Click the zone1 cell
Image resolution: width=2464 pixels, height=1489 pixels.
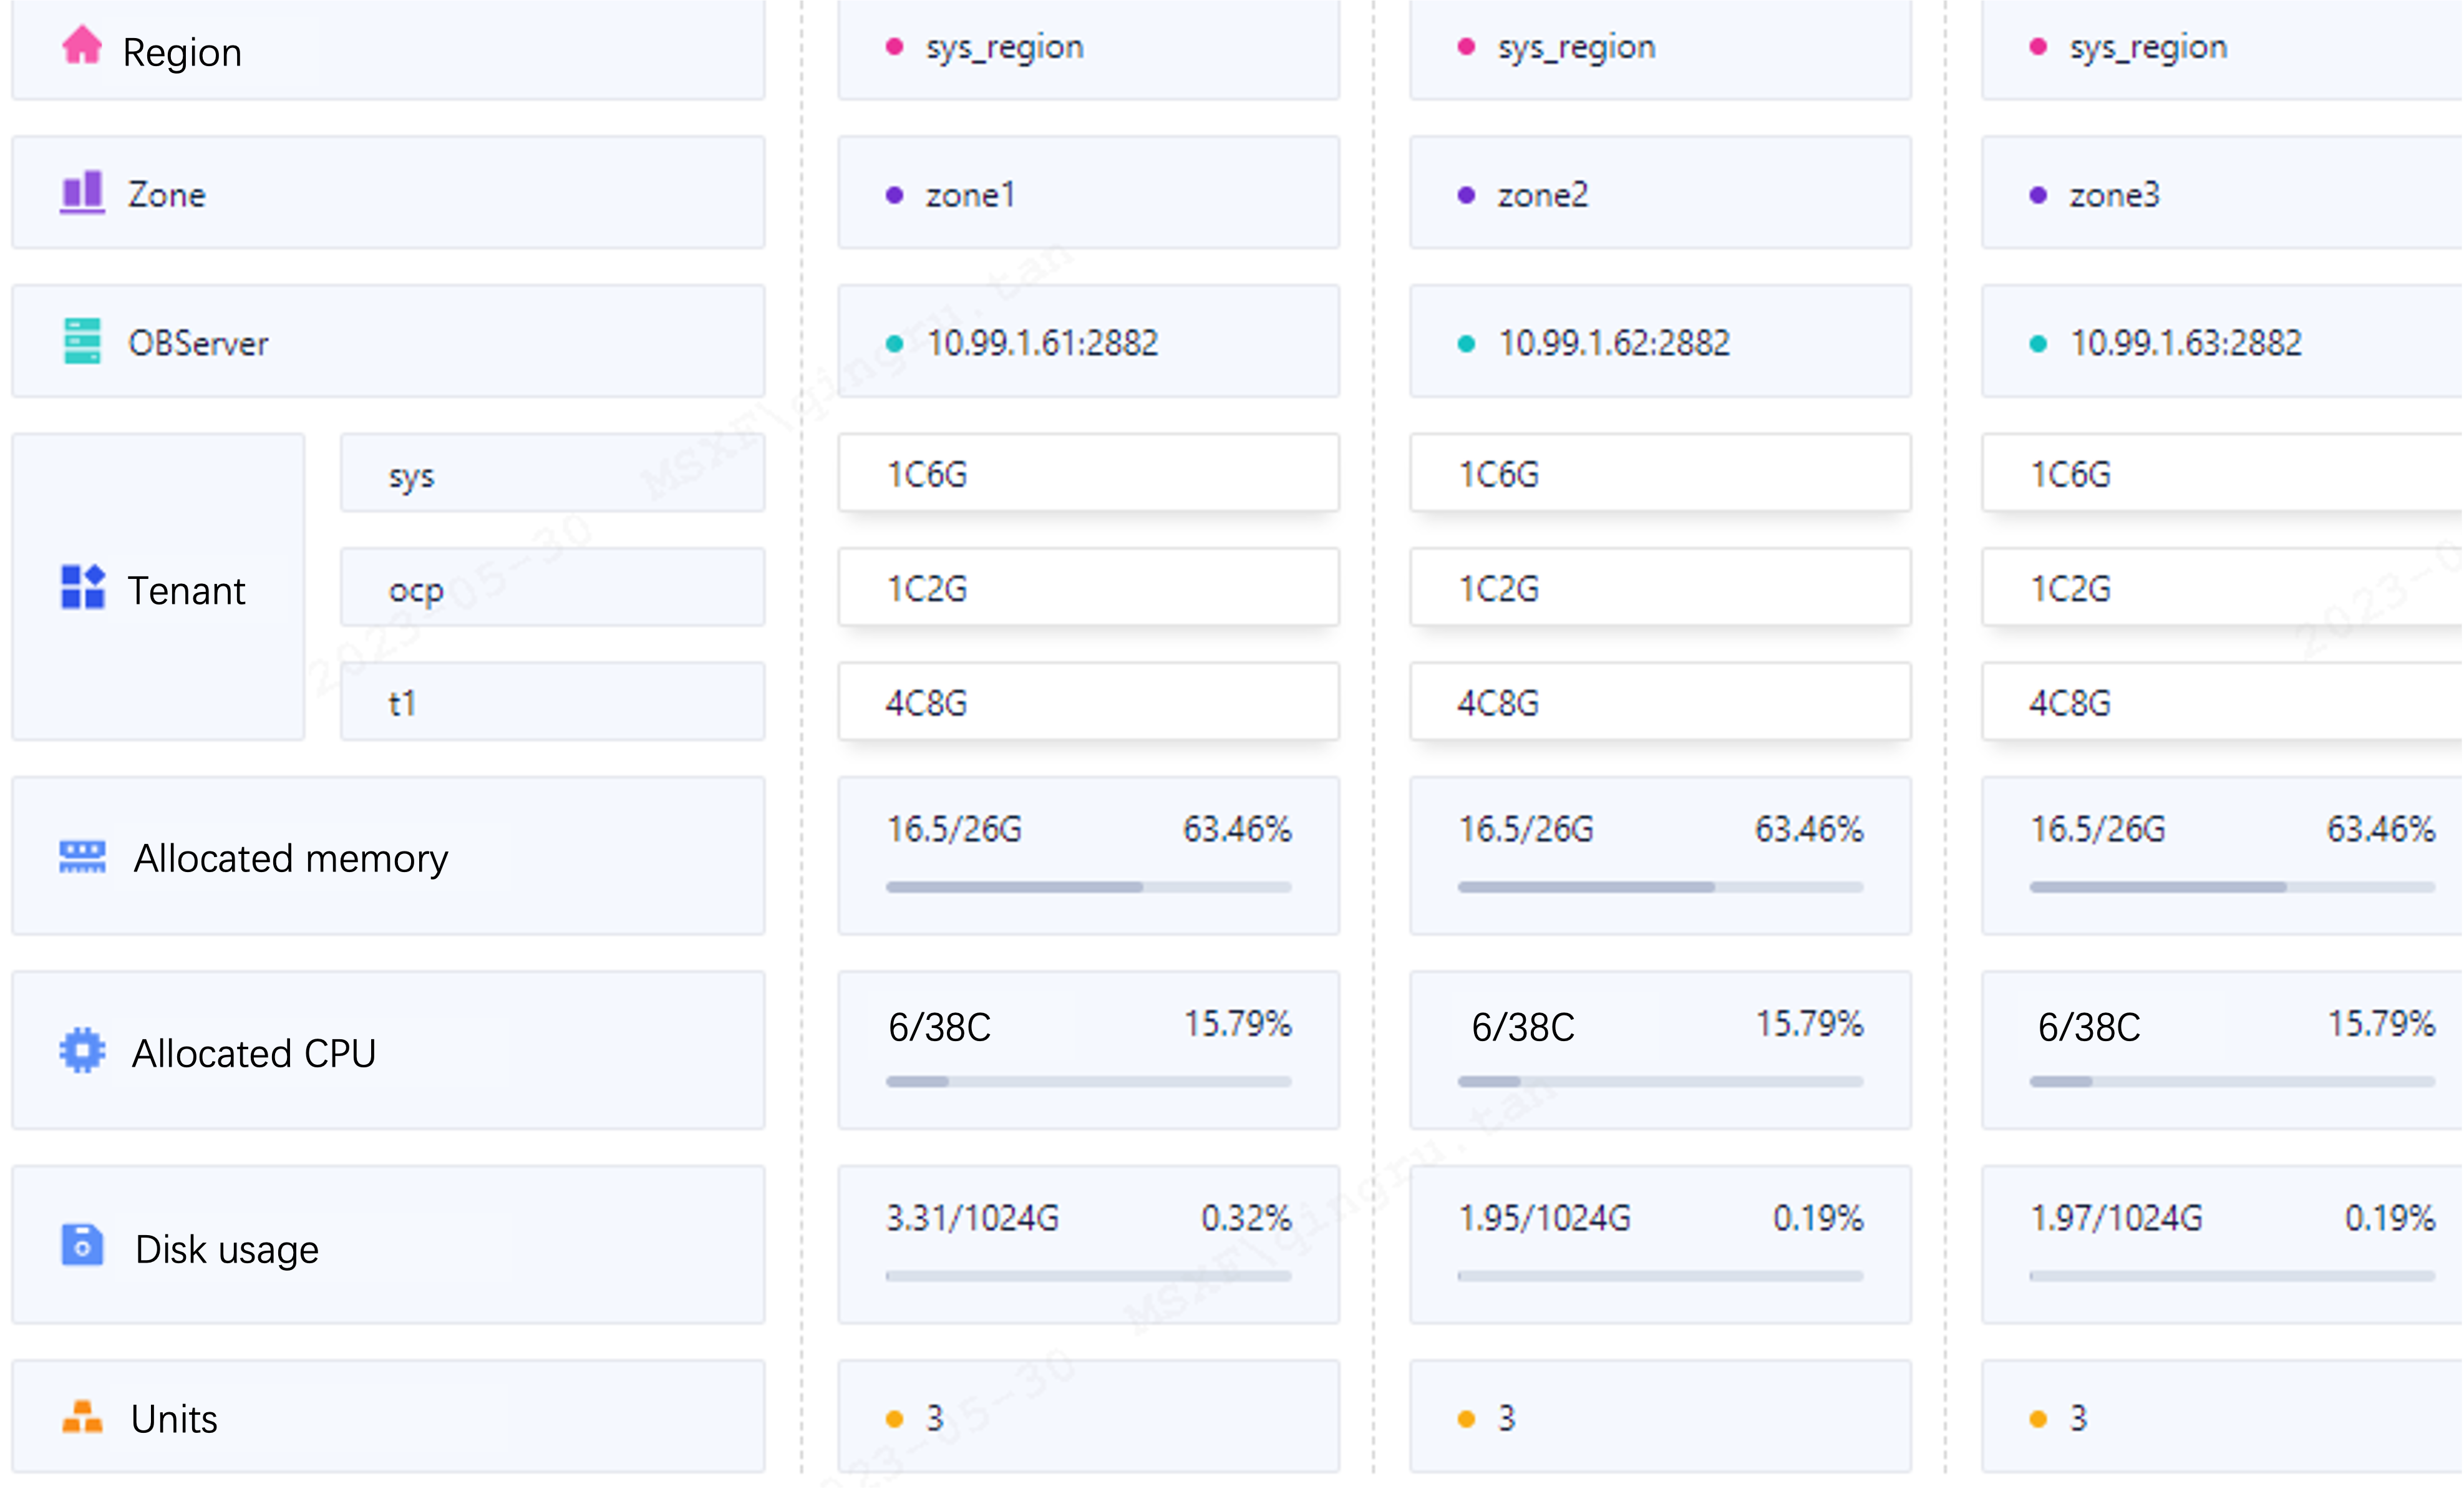1088,194
